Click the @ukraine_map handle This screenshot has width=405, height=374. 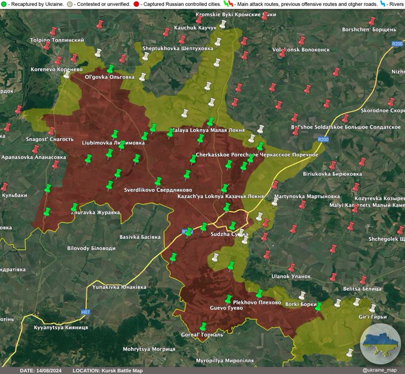379,370
